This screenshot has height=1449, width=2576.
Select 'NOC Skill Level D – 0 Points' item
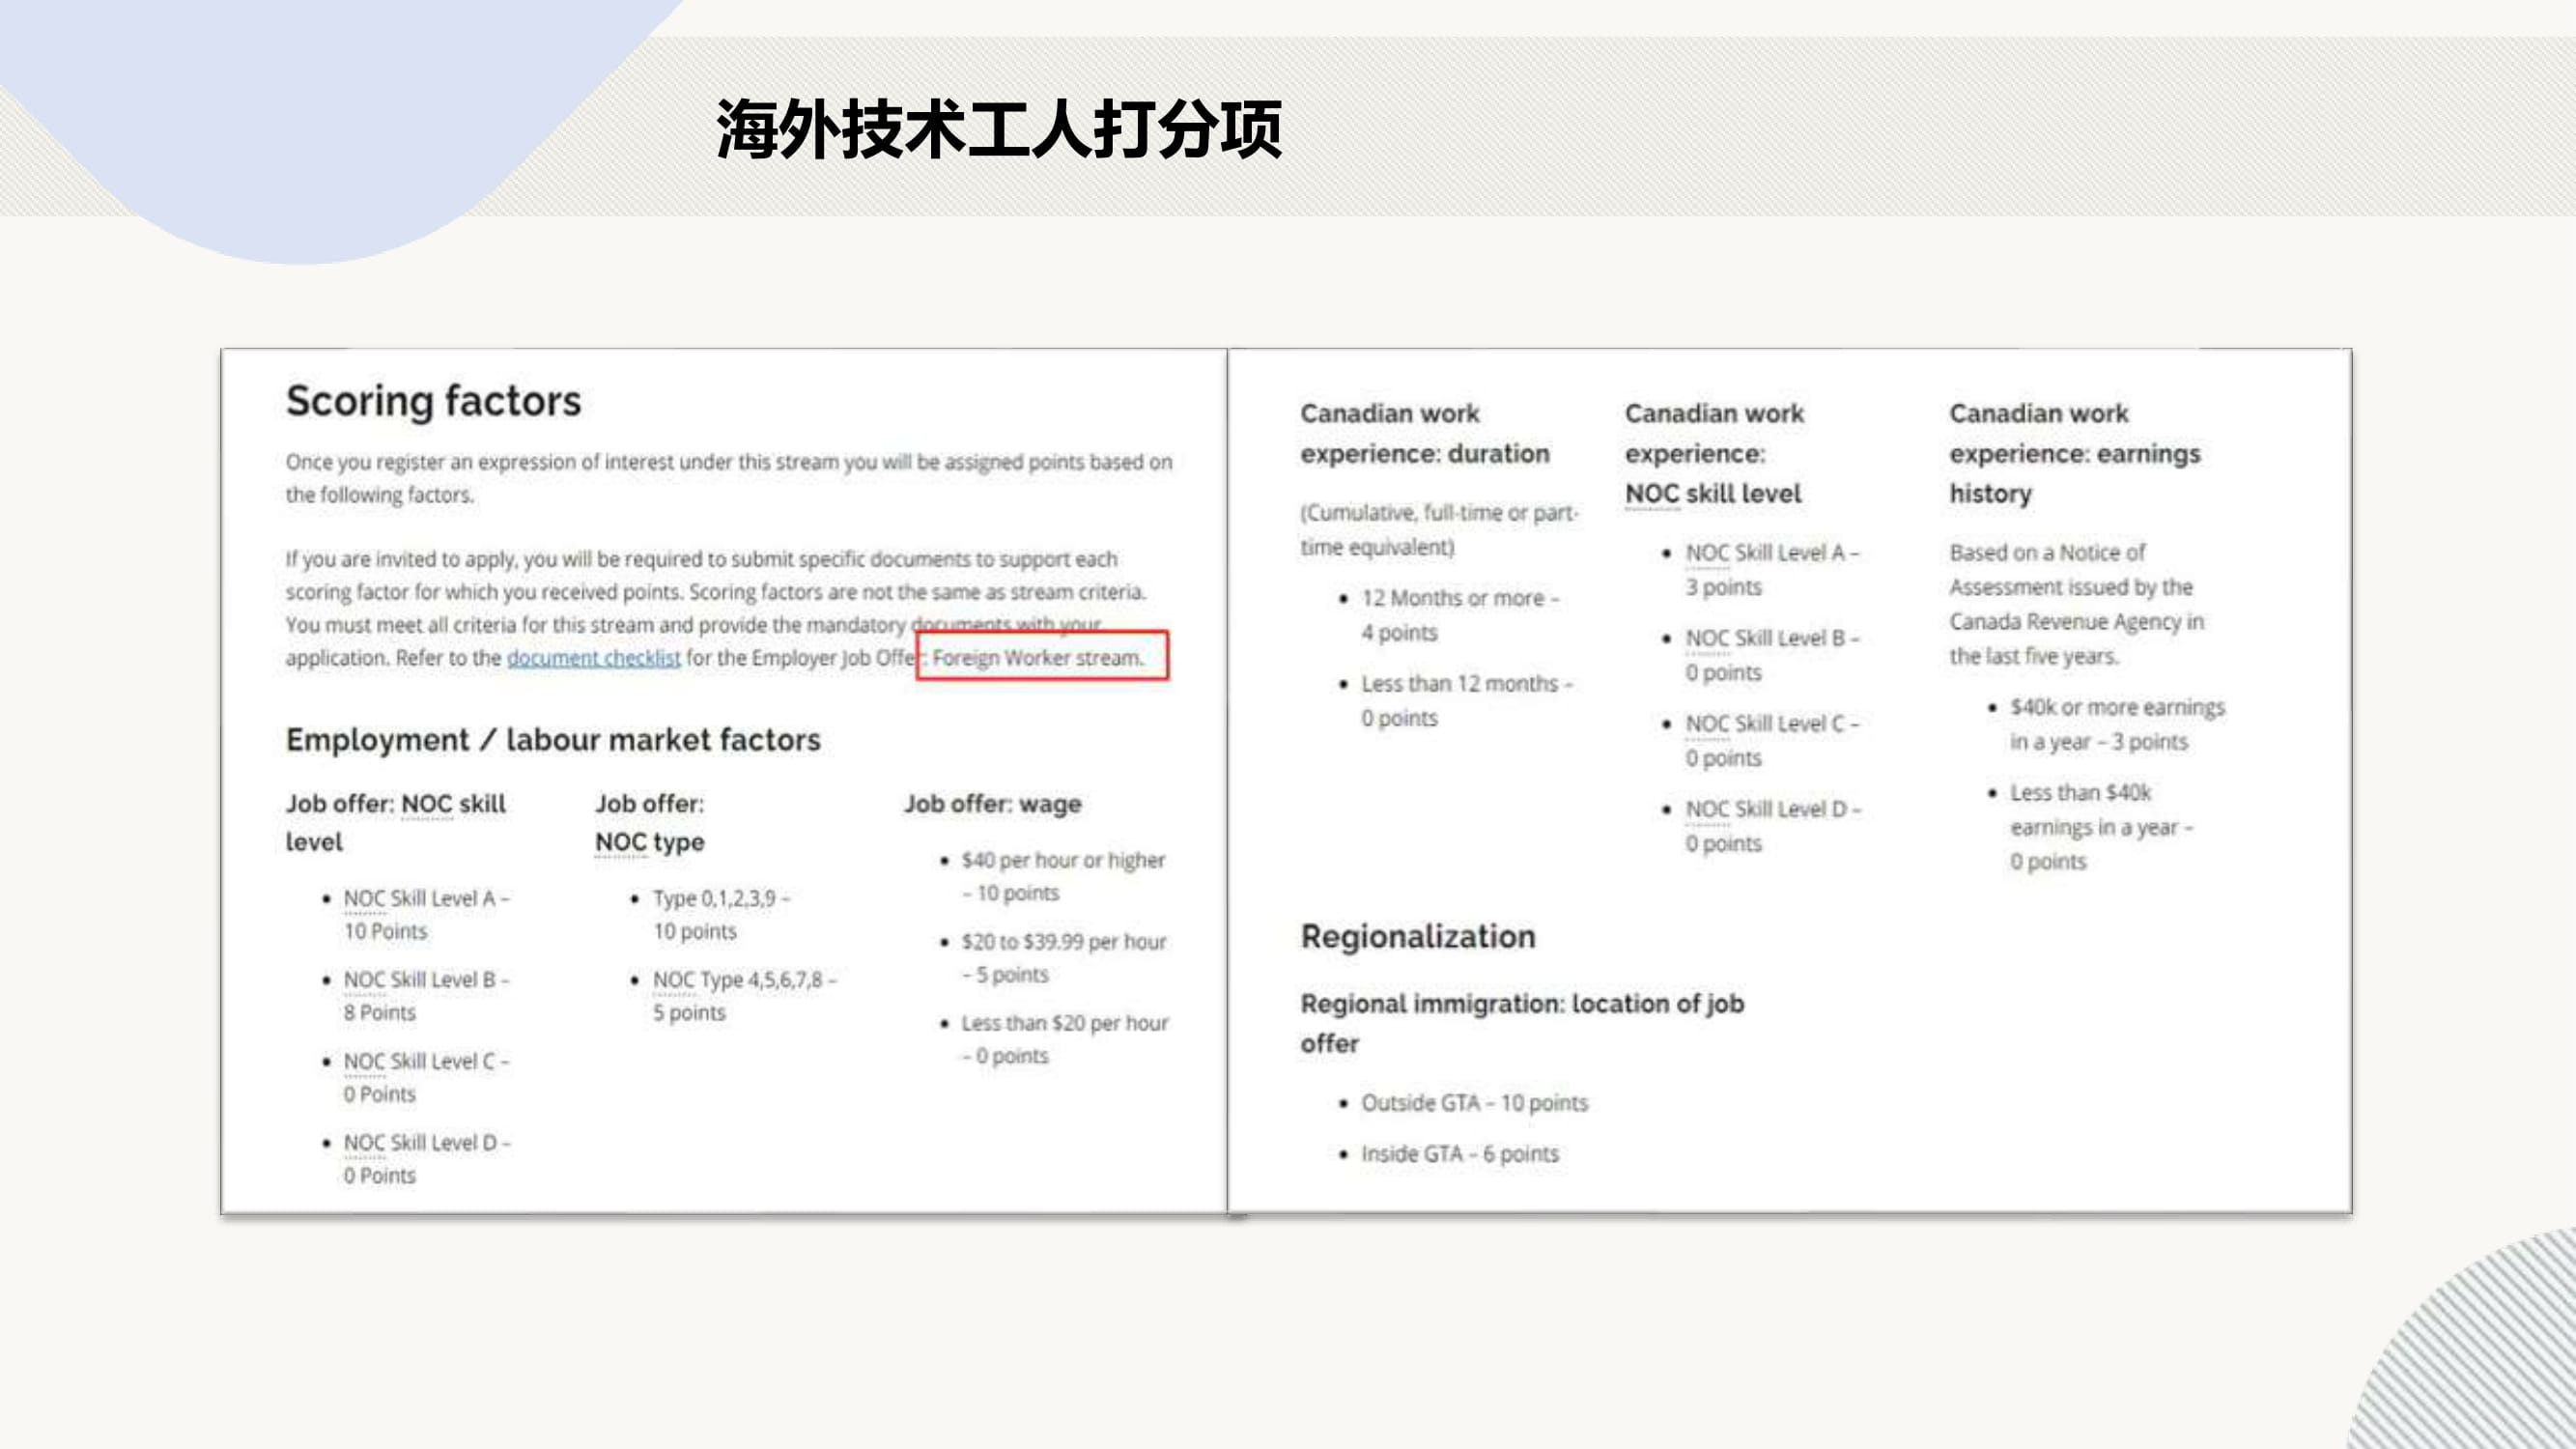pos(426,1158)
